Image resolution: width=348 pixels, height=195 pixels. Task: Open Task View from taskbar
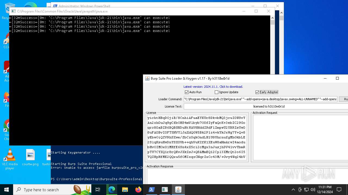(x=98, y=190)
